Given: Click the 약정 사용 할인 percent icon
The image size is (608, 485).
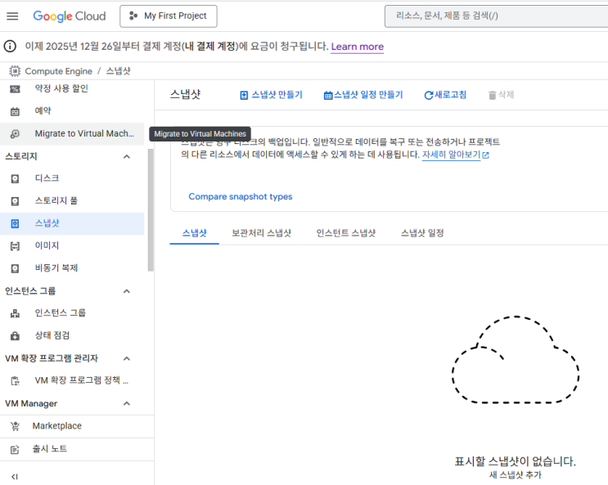Looking at the screenshot, I should 15,89.
